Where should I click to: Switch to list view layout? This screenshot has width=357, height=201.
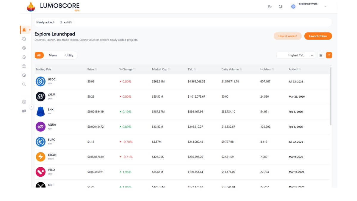[x=329, y=55]
